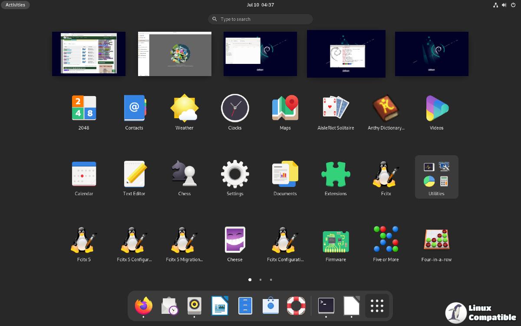The image size is (521, 326).
Task: Select the open browser window thumbnail
Action: [89, 53]
